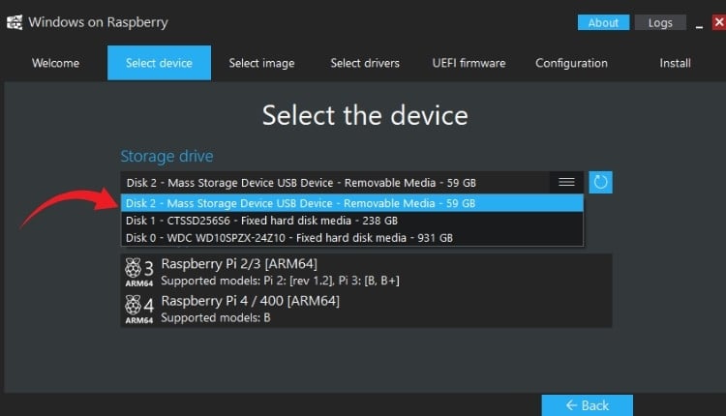726x416 pixels.
Task: Open the Logs button
Action: coord(660,22)
